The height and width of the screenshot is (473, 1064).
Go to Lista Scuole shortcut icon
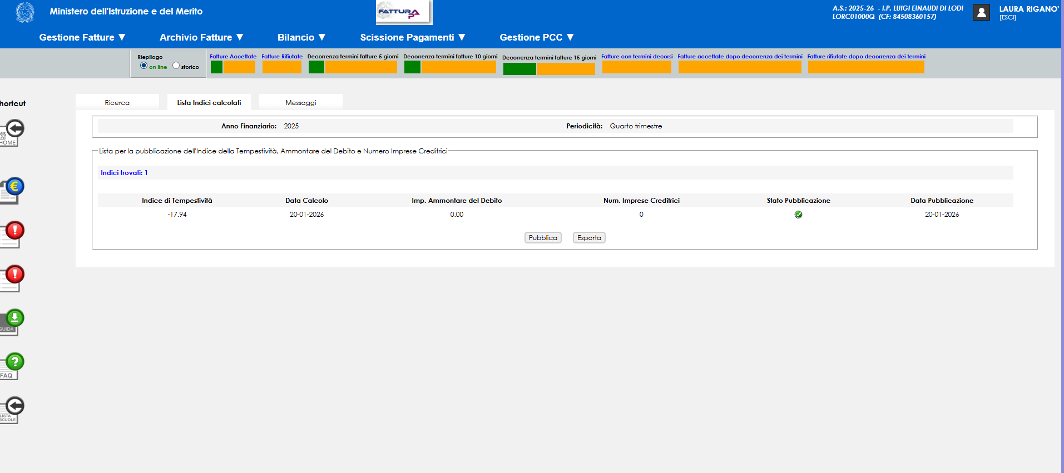(11, 410)
